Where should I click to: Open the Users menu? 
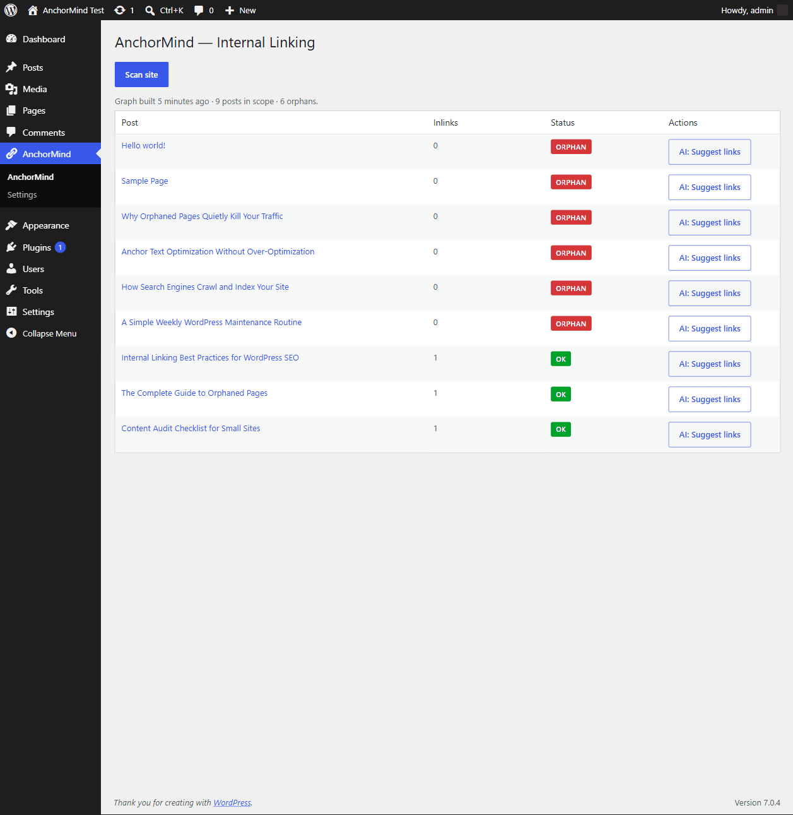[x=50, y=269]
